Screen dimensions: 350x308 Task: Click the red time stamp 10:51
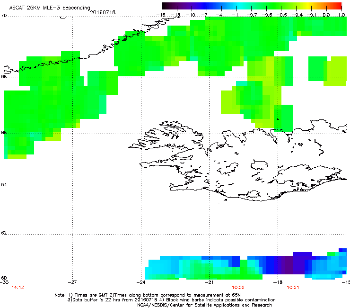293,288
